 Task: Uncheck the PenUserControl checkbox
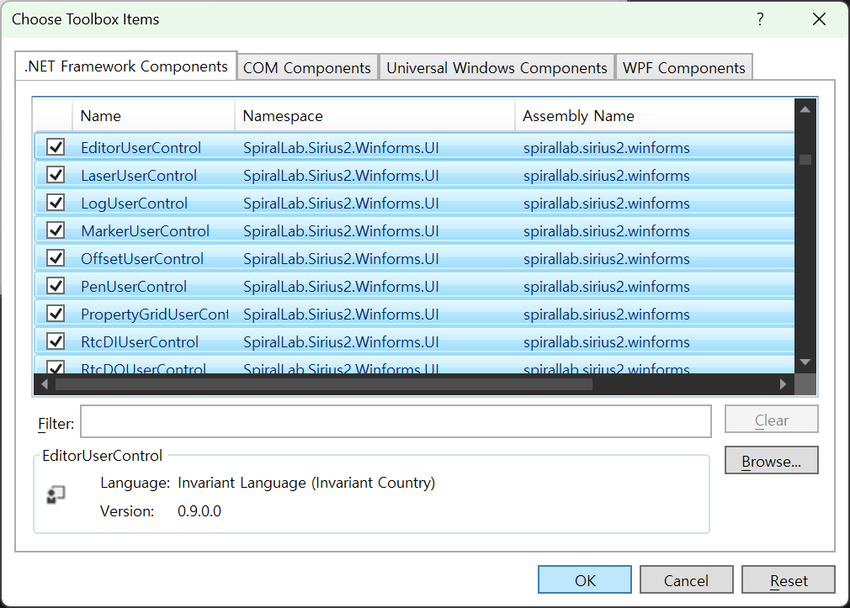(56, 286)
